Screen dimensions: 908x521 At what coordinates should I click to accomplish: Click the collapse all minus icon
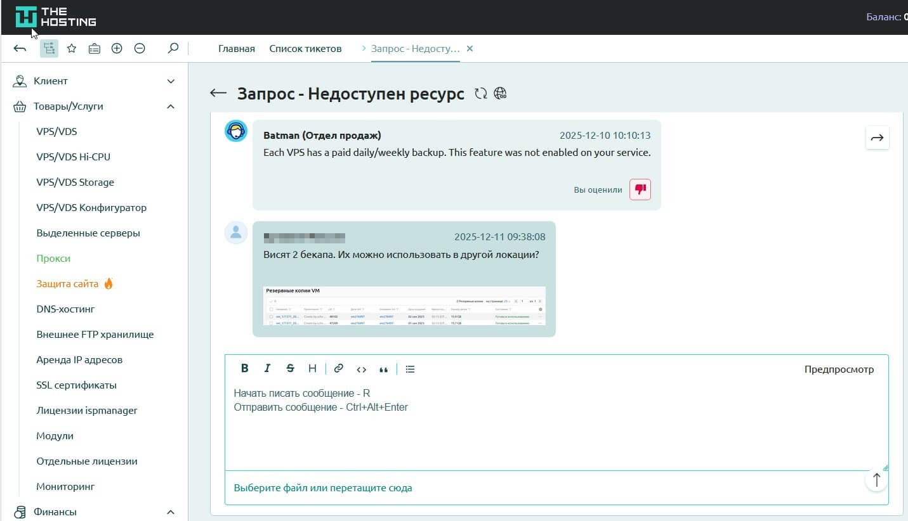tap(140, 49)
